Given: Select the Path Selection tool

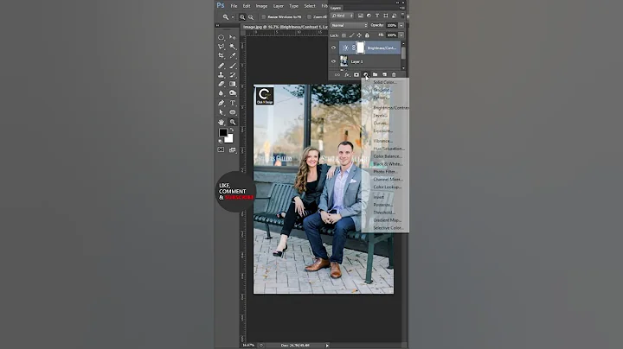Looking at the screenshot, I should (x=222, y=112).
